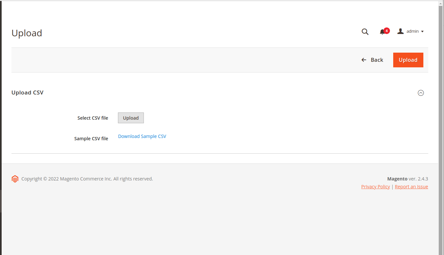
Task: Open the Download Sample CSV link
Action: 142,136
